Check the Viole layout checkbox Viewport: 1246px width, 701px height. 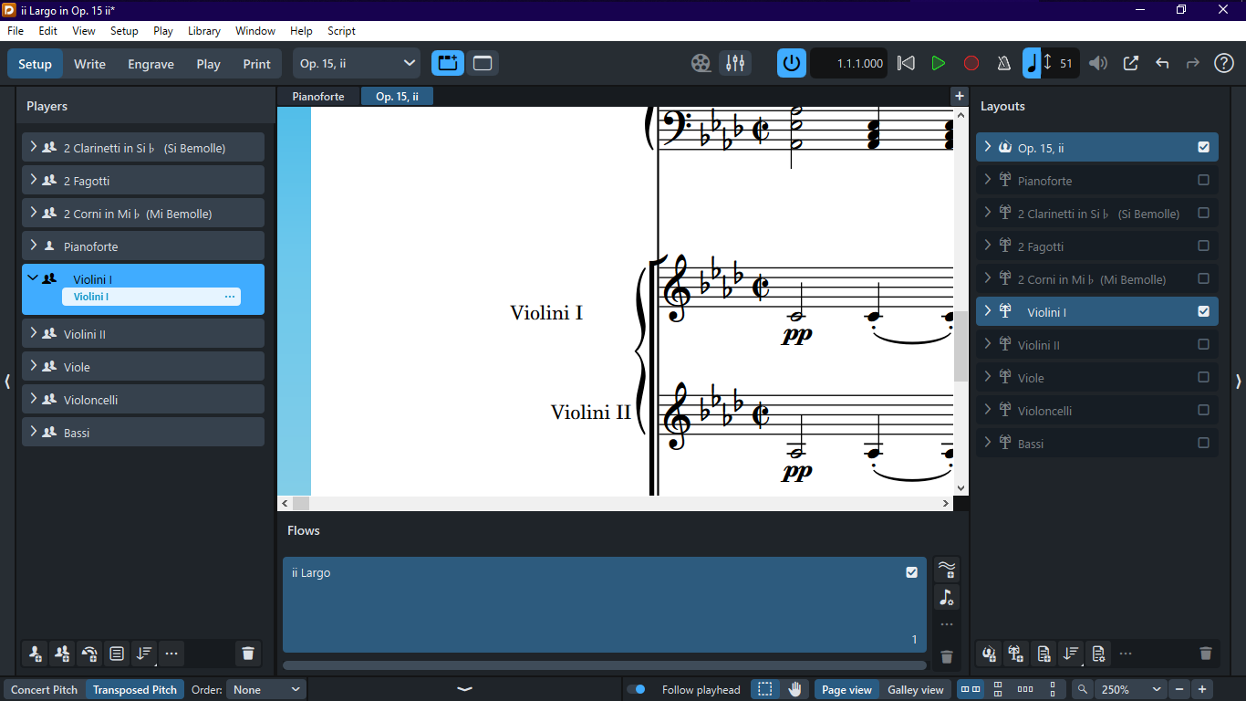1203,377
